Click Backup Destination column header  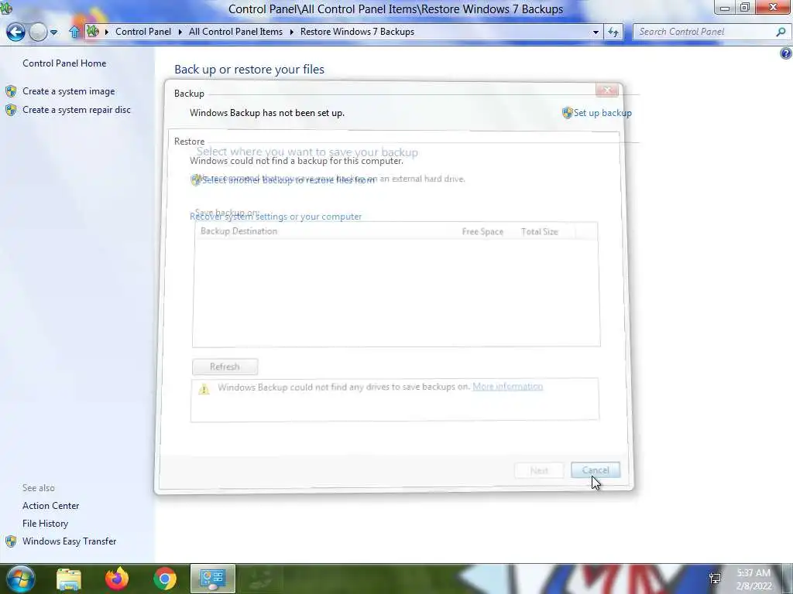[239, 230]
